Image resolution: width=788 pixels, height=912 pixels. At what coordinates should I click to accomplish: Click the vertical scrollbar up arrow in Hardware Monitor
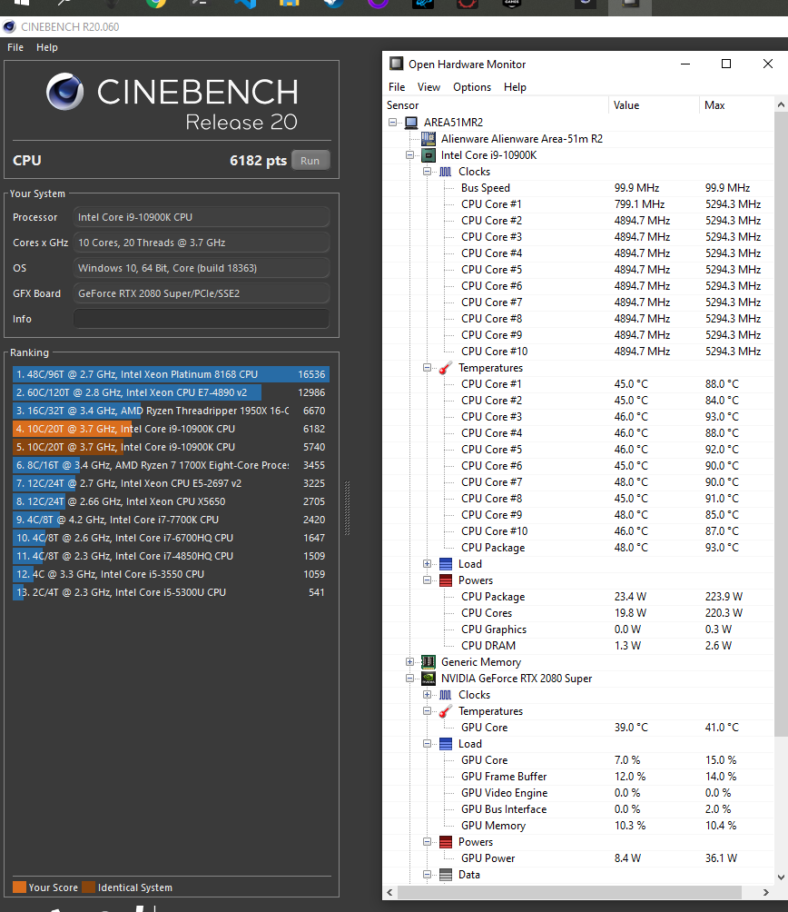click(x=781, y=104)
